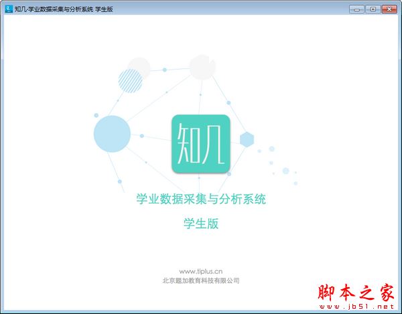
Task: Click the app icon in title bar
Action: coord(9,9)
